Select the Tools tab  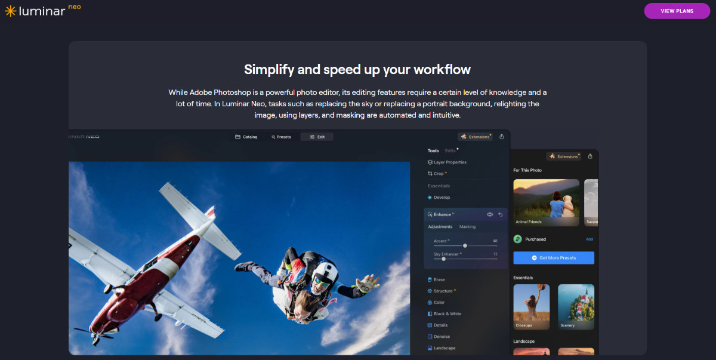click(x=433, y=150)
